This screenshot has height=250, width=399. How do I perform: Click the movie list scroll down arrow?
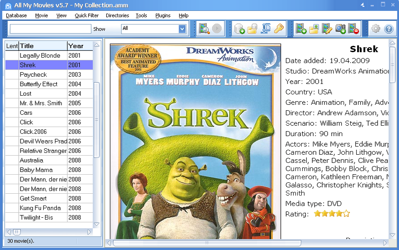(97, 224)
